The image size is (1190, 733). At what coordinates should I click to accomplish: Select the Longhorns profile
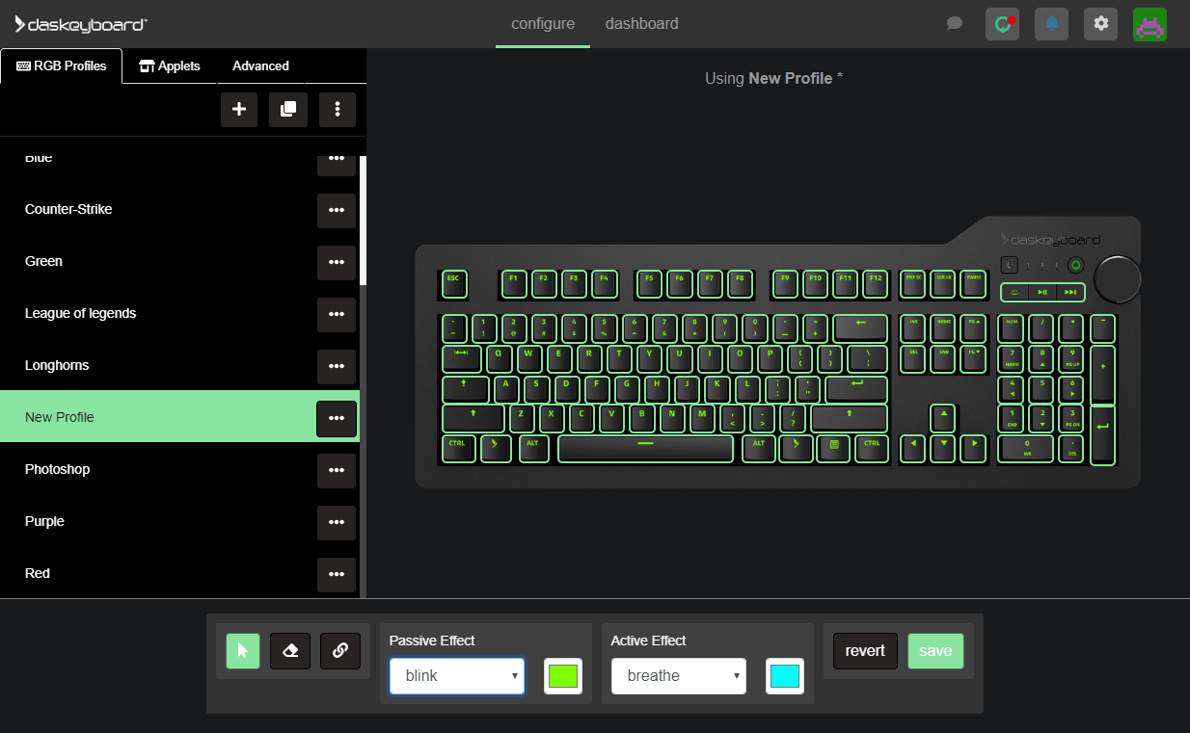(x=179, y=366)
